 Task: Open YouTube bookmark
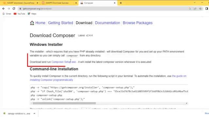tap(19, 14)
